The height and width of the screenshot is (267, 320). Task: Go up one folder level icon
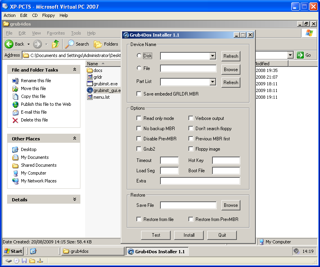click(x=56, y=44)
